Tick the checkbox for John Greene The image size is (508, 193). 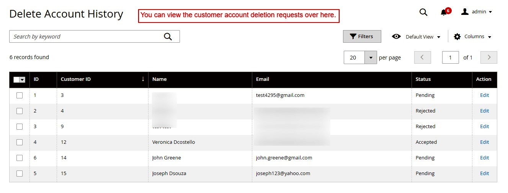[20, 158]
